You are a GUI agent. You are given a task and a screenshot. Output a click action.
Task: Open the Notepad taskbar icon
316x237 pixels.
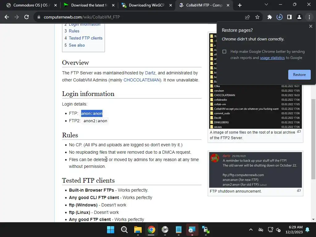(x=179, y=230)
